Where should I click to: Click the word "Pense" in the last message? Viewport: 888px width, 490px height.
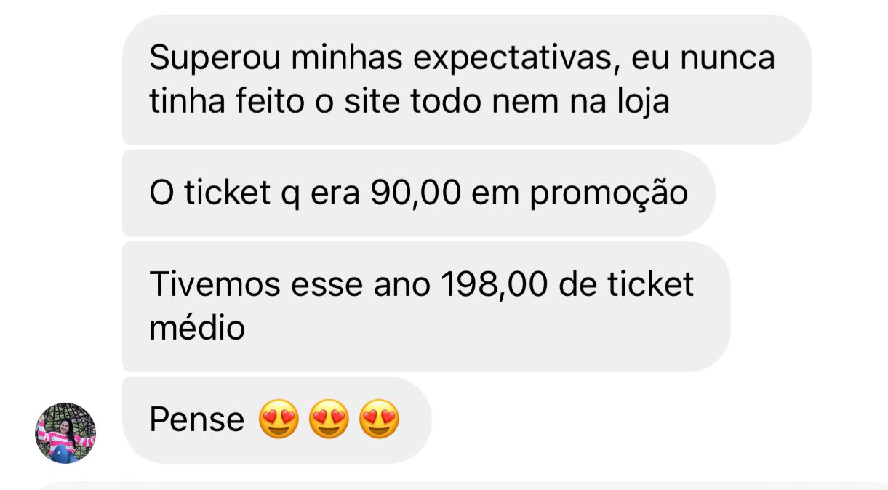point(196,420)
